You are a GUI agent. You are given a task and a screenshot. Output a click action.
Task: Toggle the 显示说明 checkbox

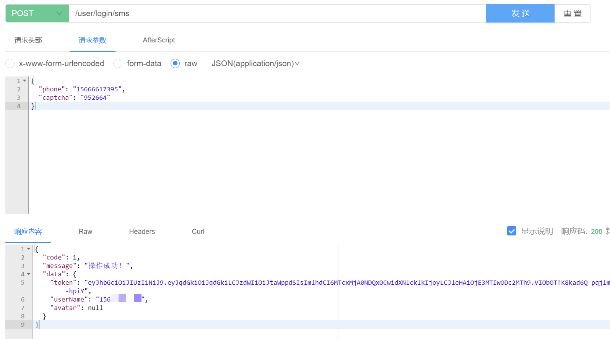pos(512,231)
